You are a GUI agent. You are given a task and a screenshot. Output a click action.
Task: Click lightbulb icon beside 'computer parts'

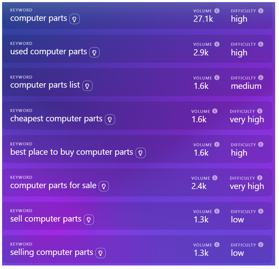tap(74, 19)
